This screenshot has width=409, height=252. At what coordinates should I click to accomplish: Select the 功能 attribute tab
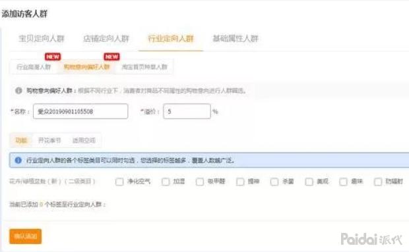click(x=21, y=140)
